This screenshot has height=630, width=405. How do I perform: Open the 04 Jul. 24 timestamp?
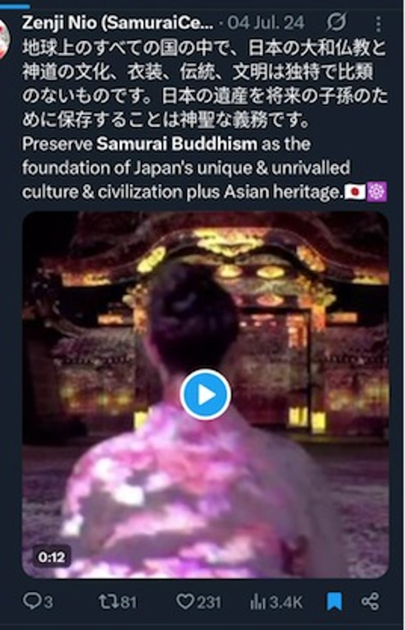(x=266, y=23)
